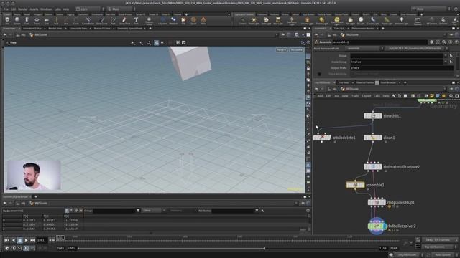This screenshot has width=460, height=258.
Task: Open the Labs menu
Action: click(57, 9)
